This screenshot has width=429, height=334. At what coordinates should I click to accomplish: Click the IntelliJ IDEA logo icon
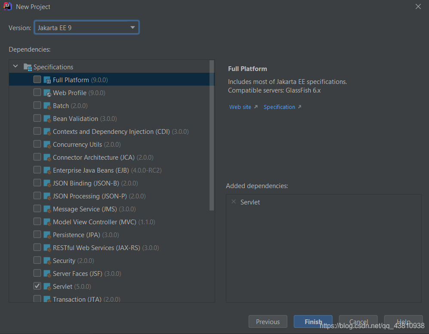[x=7, y=6]
